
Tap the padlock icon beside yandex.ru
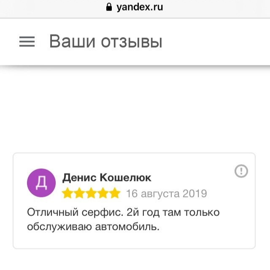110,7
